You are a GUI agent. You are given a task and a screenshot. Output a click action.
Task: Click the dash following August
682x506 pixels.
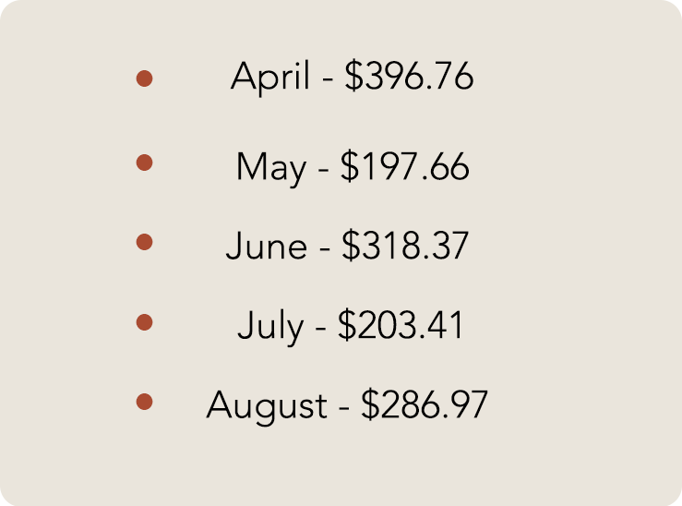coord(344,409)
